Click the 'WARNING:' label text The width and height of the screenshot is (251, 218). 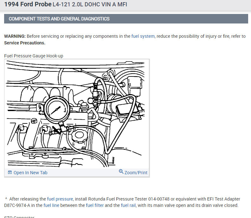click(x=15, y=36)
